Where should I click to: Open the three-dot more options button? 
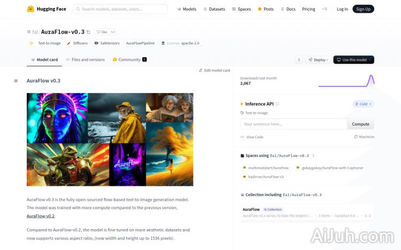click(x=299, y=60)
